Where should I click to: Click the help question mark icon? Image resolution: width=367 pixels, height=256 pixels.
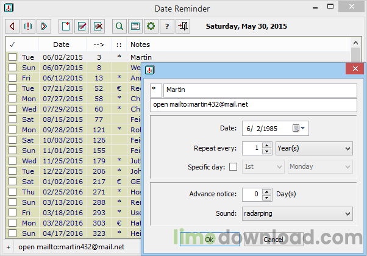[166, 26]
